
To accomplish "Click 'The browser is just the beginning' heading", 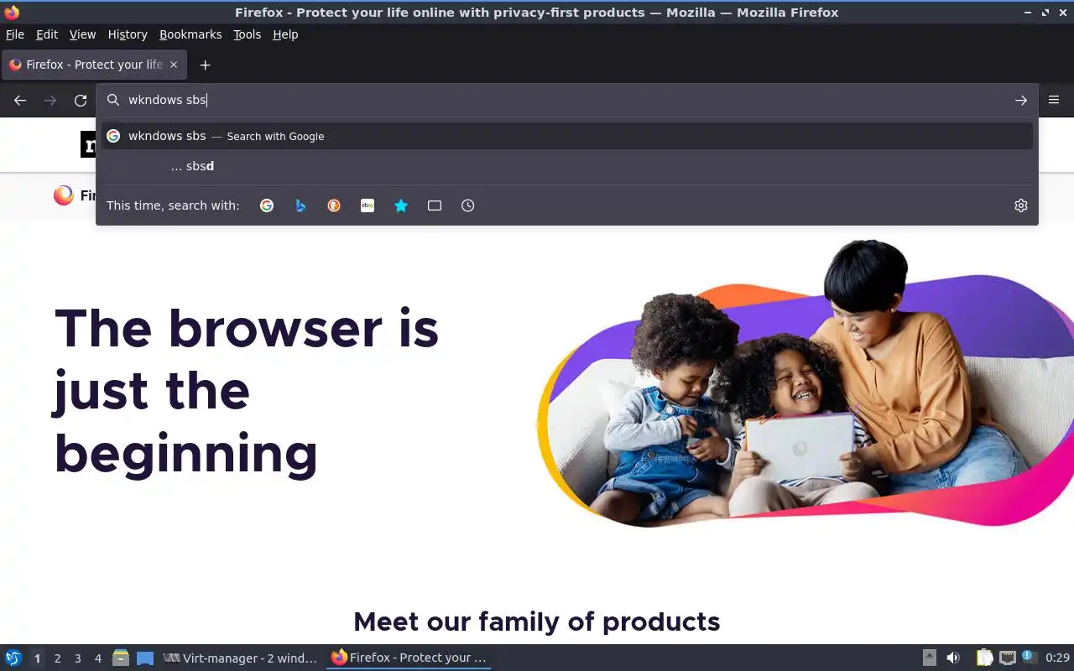I will tap(247, 391).
